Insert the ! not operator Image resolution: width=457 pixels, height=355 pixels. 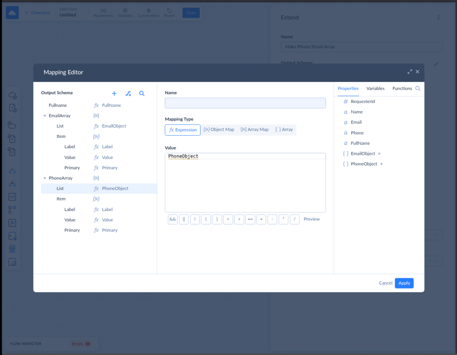pyautogui.click(x=195, y=219)
